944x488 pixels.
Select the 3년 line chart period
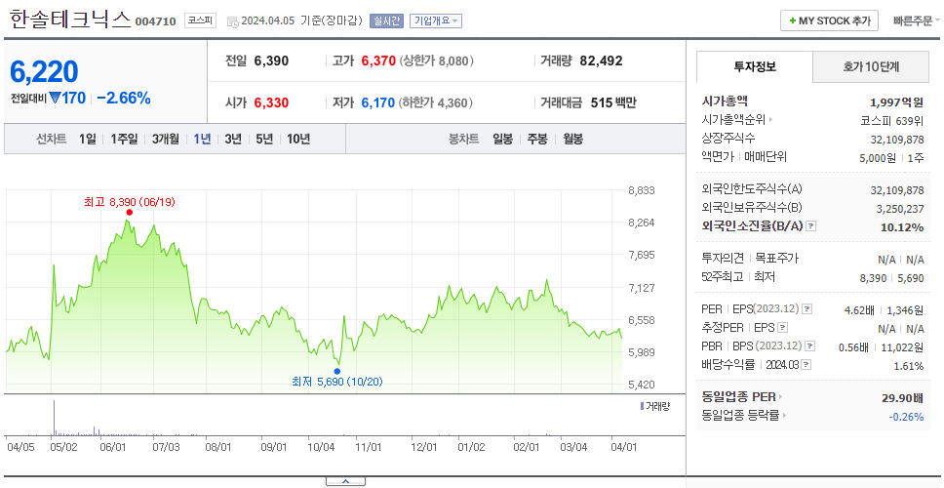coord(233,140)
